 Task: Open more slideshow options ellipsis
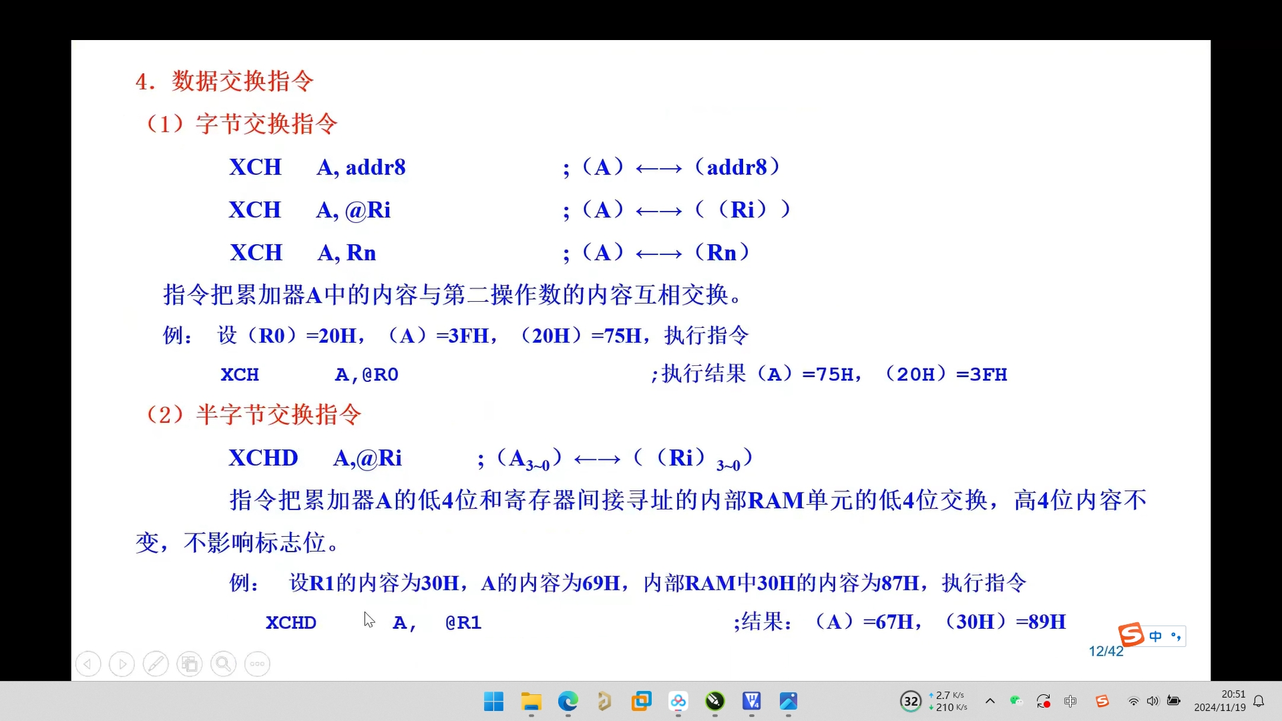[x=257, y=664]
